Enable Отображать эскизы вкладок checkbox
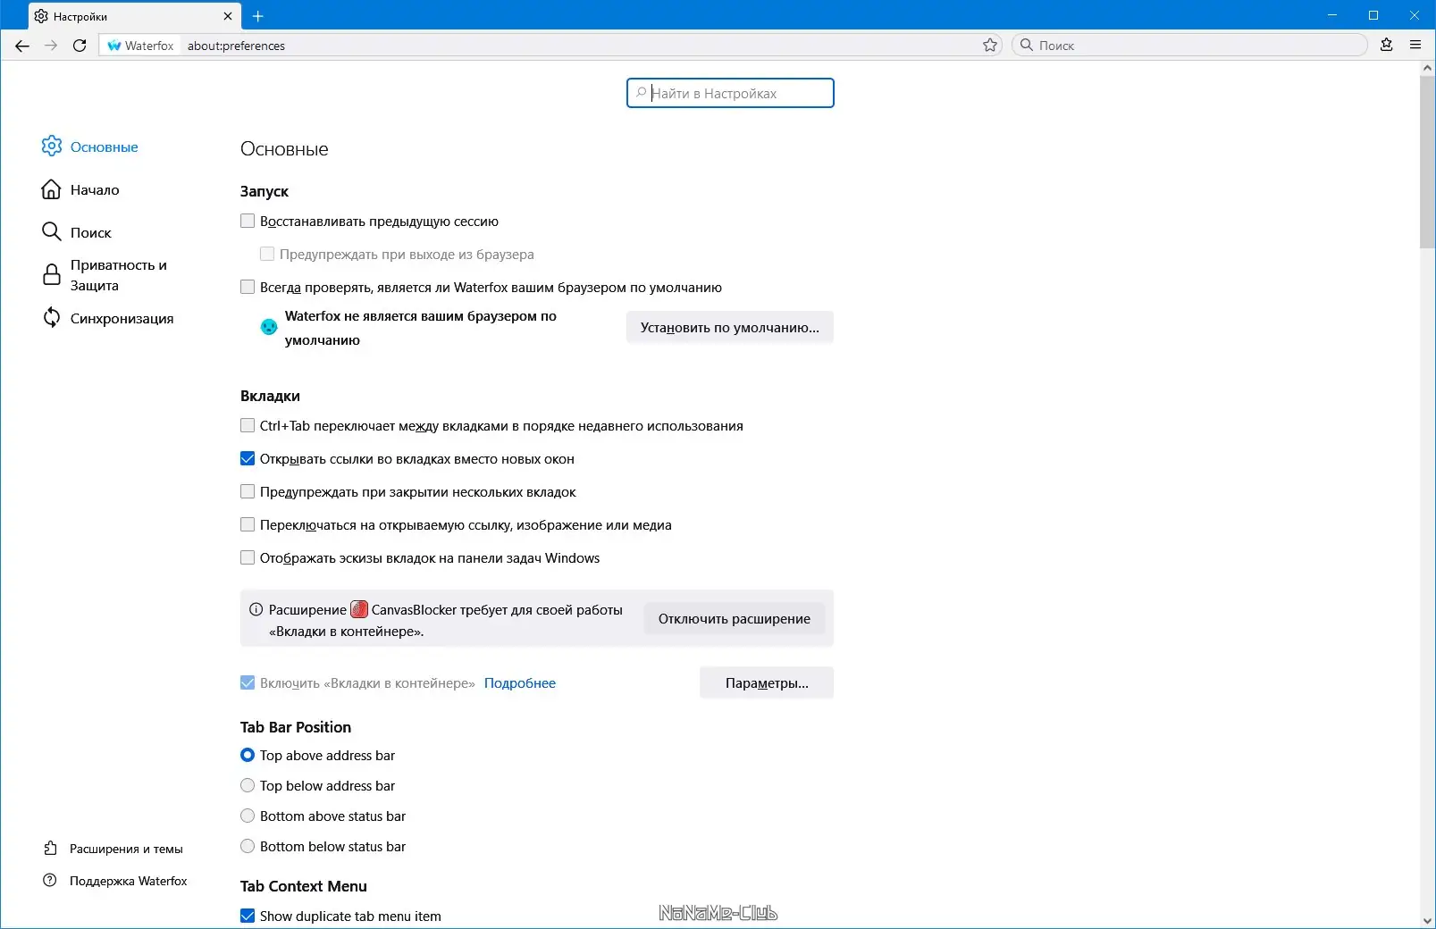Screen dimensions: 1436x929 [248, 557]
